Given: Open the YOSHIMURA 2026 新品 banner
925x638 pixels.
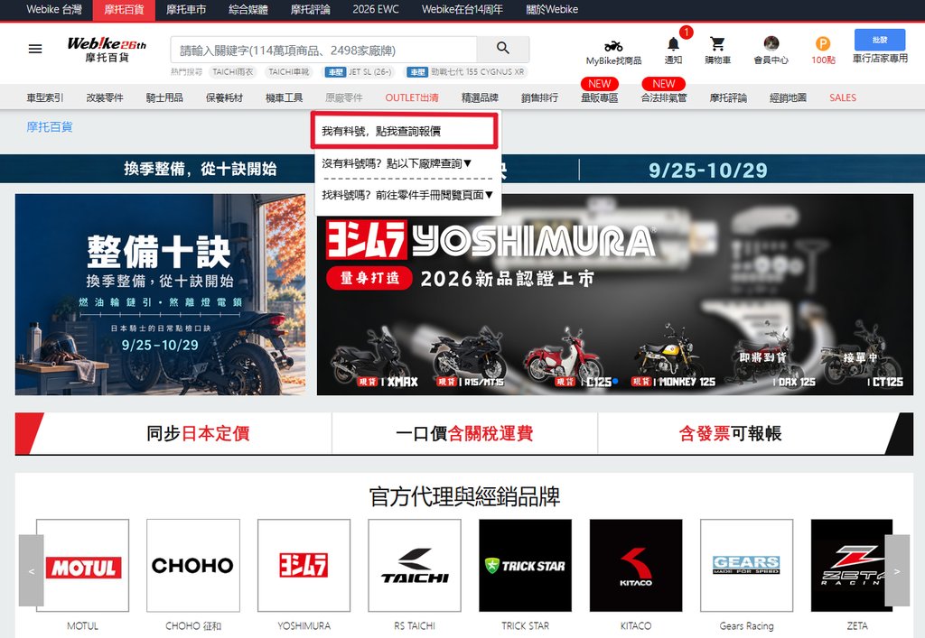Looking at the screenshot, I should [x=614, y=294].
